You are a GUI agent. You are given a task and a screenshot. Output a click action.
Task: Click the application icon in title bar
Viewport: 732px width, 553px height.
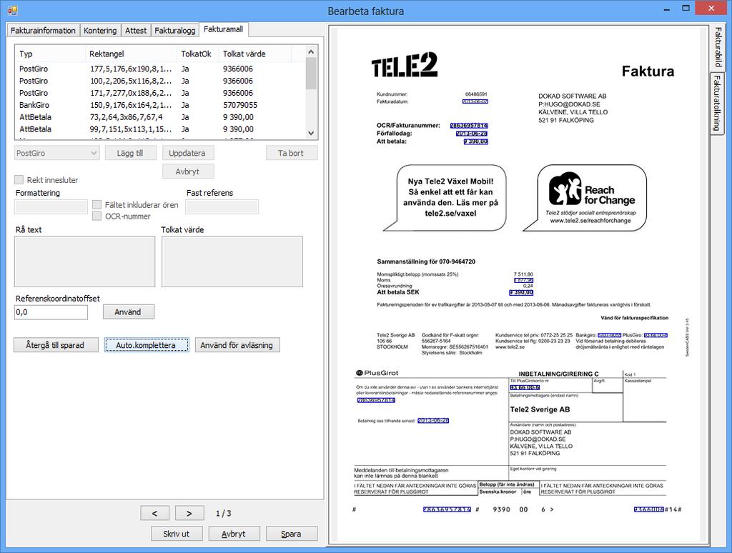tap(12, 10)
